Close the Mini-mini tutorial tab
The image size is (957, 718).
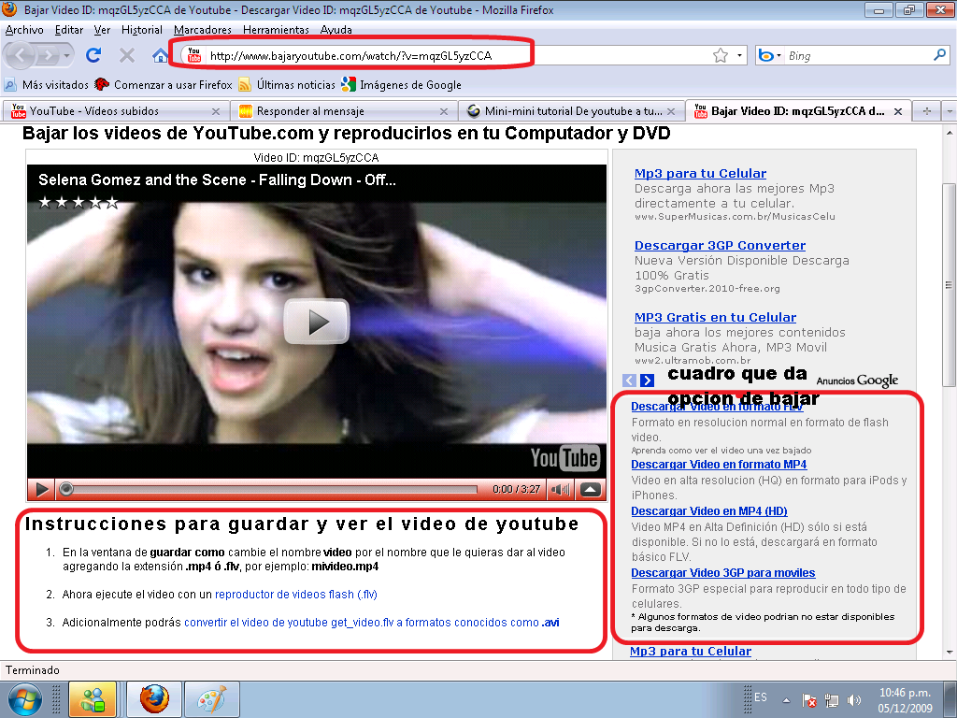coord(671,112)
